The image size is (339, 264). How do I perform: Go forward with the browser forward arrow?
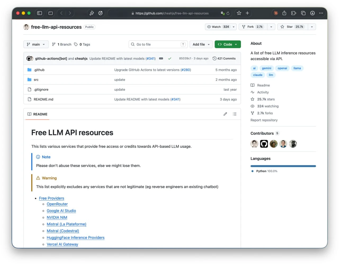[x=70, y=13]
